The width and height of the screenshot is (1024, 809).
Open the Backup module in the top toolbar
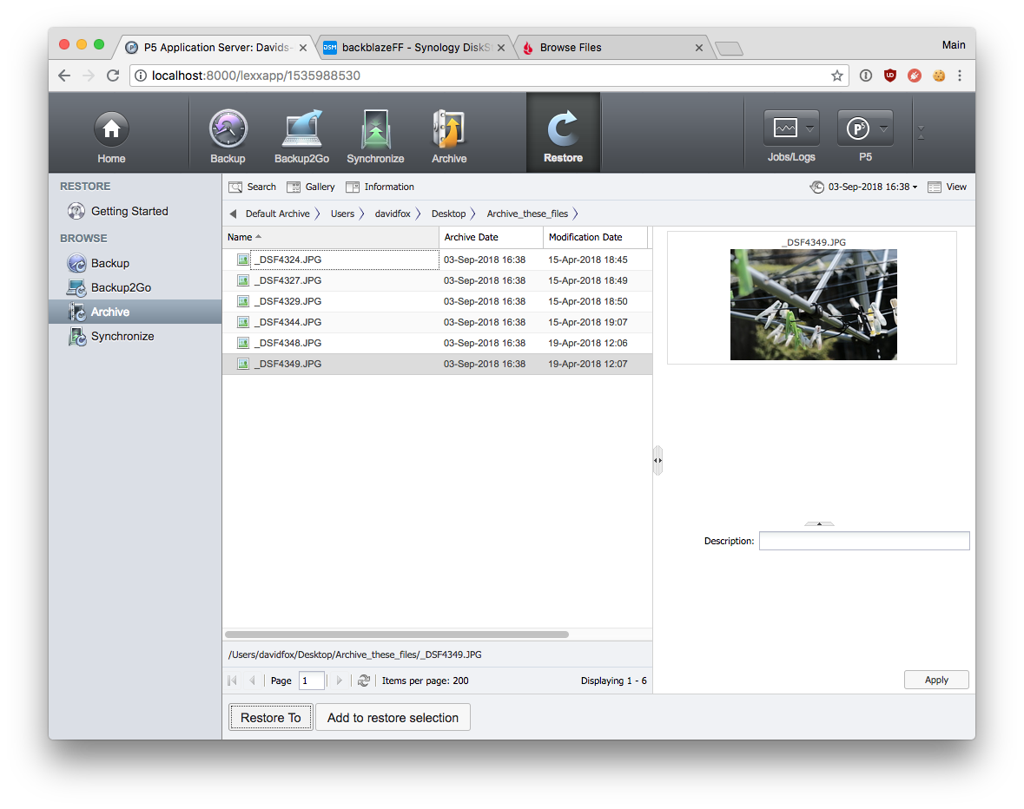click(228, 135)
